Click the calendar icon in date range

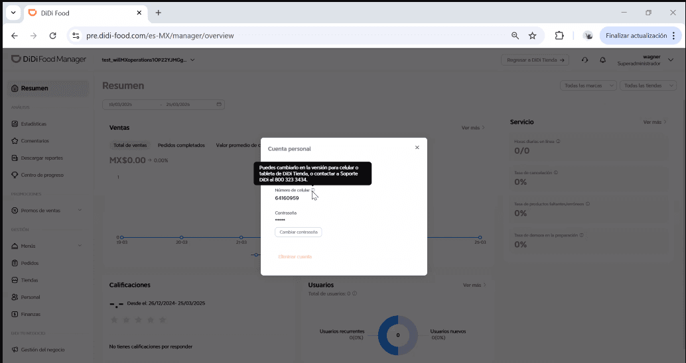[219, 104]
